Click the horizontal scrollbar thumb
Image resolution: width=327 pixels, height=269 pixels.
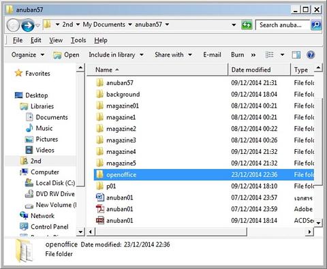point(171,232)
